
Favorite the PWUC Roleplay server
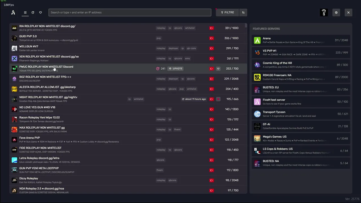[x=218, y=69]
